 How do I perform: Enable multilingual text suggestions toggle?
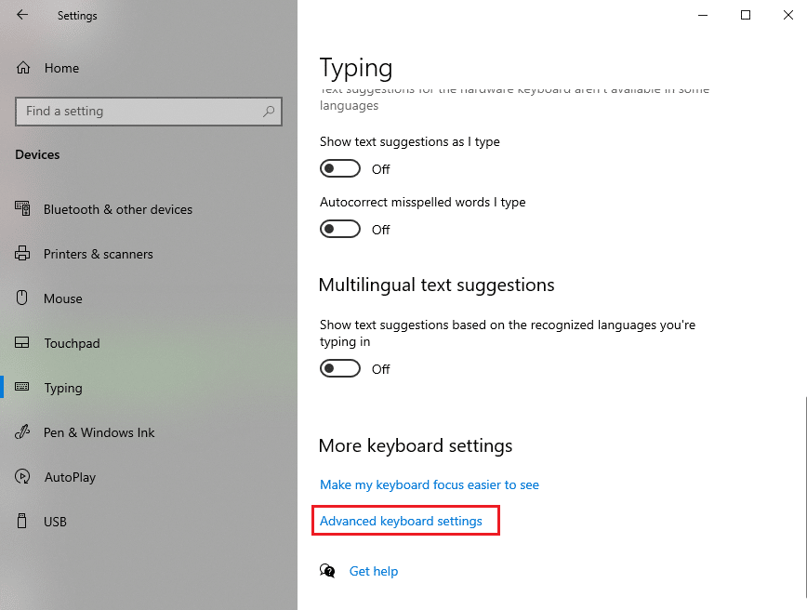[339, 368]
